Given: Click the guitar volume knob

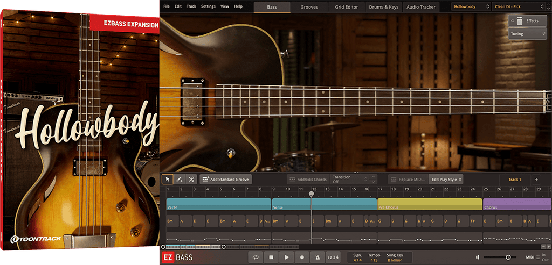Looking at the screenshot, I should (231, 153).
